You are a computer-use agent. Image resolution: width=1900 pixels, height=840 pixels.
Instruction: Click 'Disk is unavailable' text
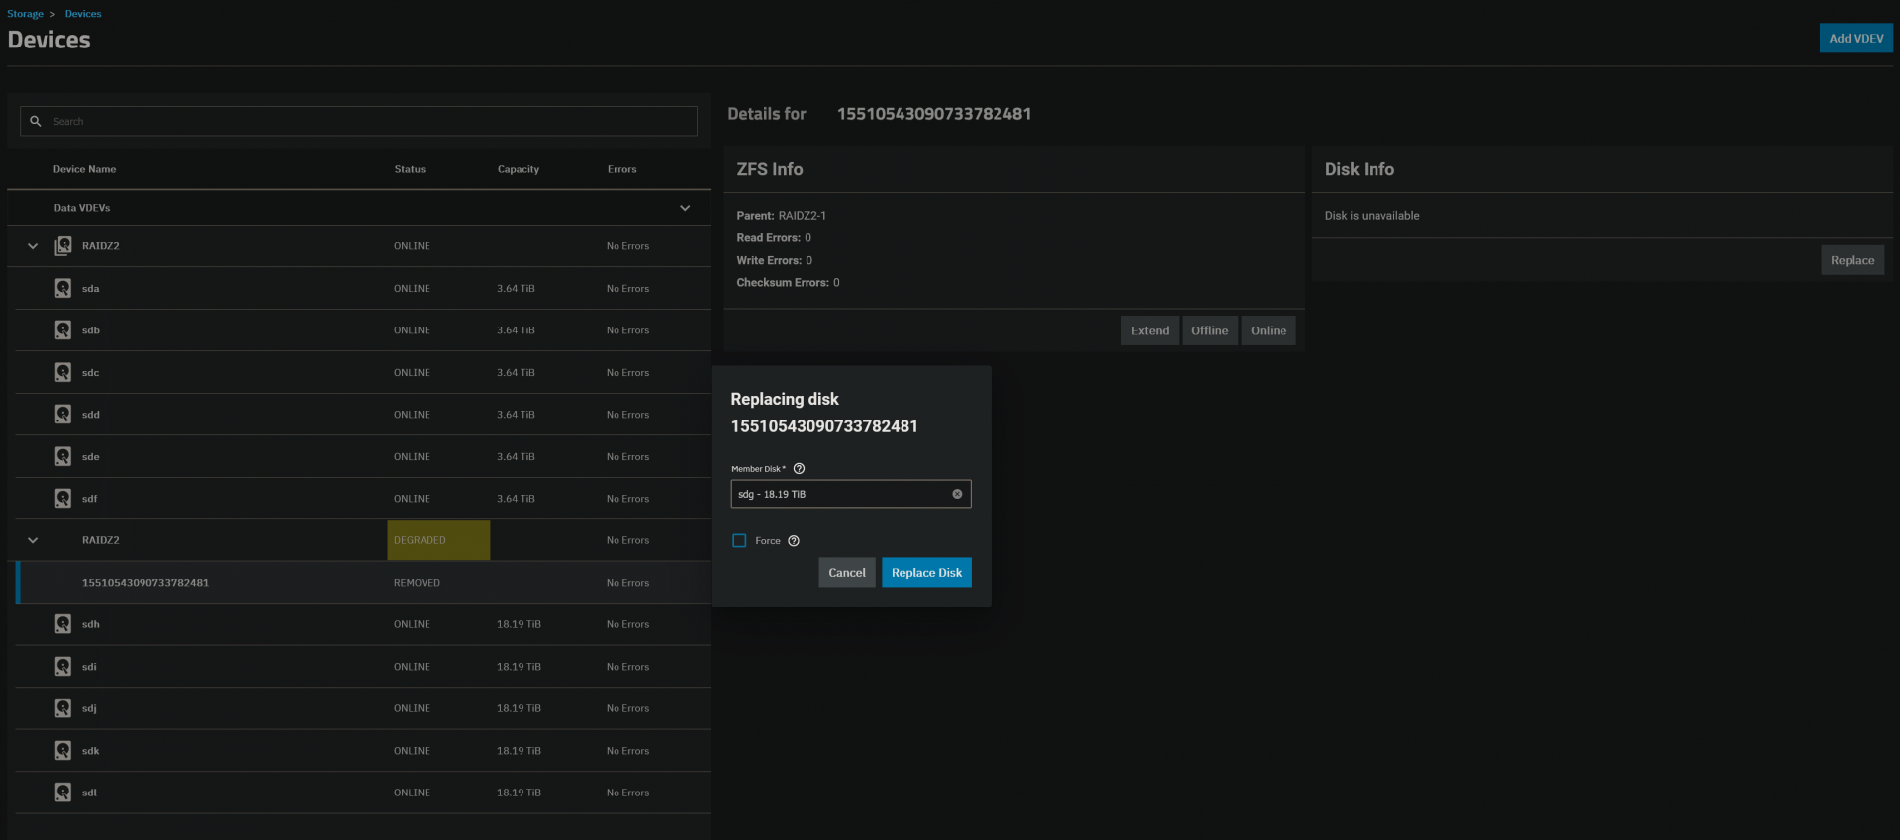pyautogui.click(x=1372, y=216)
